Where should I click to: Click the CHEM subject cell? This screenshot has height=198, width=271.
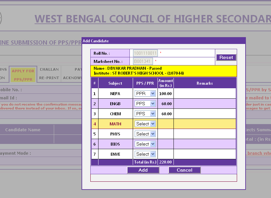pyautogui.click(x=115, y=114)
